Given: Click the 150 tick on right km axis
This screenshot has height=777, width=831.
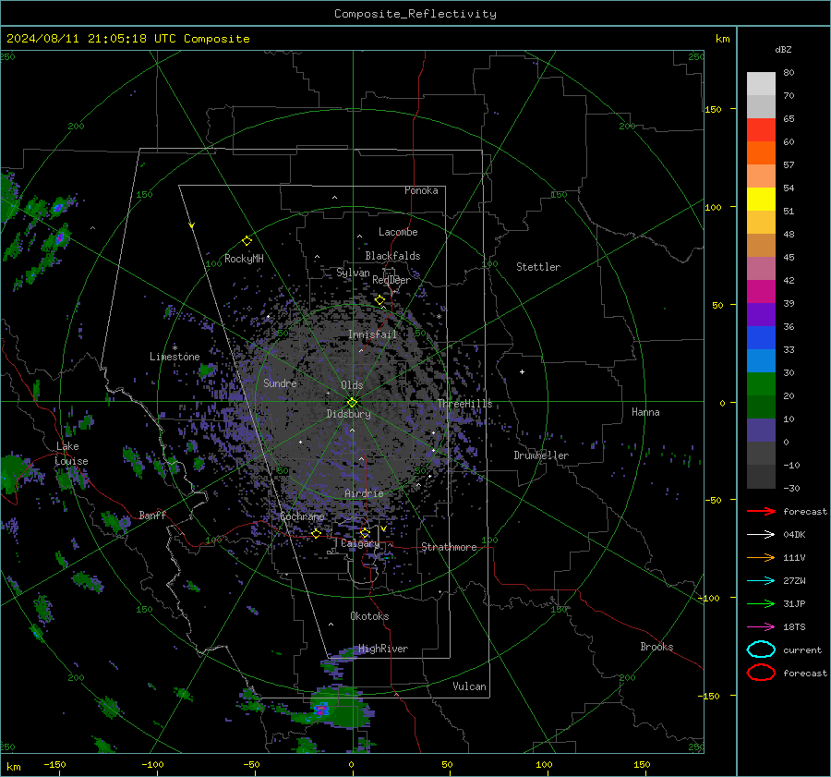Looking at the screenshot, I should point(713,109).
